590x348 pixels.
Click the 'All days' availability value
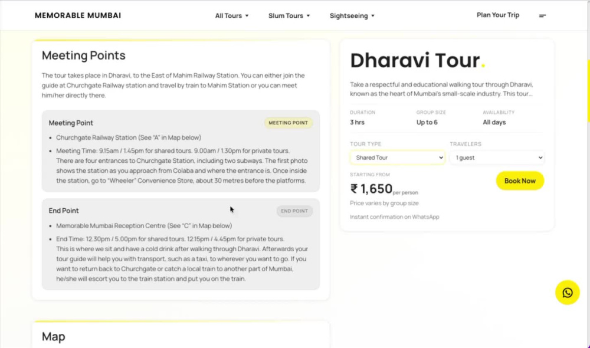(x=494, y=122)
